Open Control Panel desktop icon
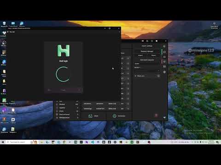 (x=13, y=24)
